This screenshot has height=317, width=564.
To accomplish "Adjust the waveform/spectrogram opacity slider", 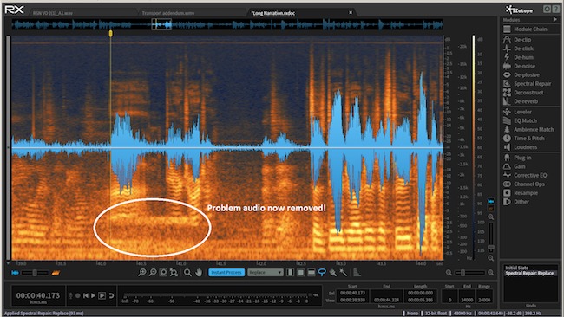I will point(35,273).
